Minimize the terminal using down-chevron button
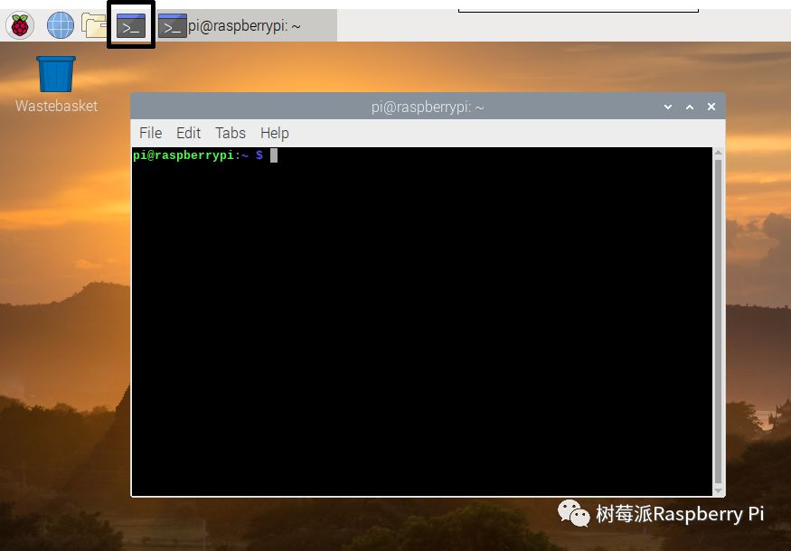The width and height of the screenshot is (791, 551). tap(668, 107)
